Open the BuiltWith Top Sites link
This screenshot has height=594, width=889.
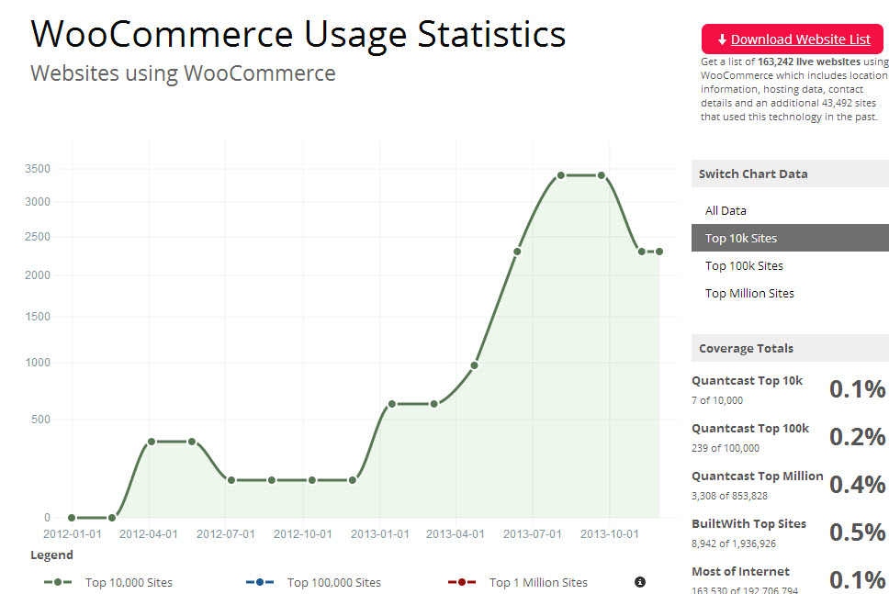tap(749, 523)
